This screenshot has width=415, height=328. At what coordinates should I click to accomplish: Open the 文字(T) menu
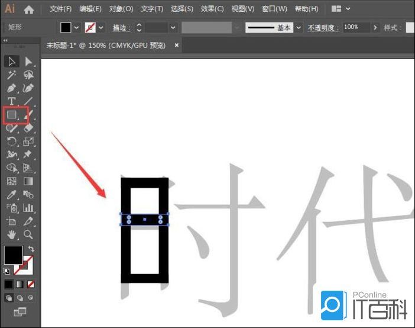[x=152, y=9]
